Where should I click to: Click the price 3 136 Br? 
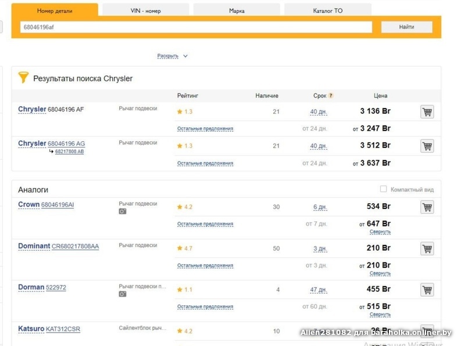[375, 111]
